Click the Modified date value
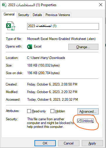This screenshot has width=106, height=148. (x=52, y=92)
